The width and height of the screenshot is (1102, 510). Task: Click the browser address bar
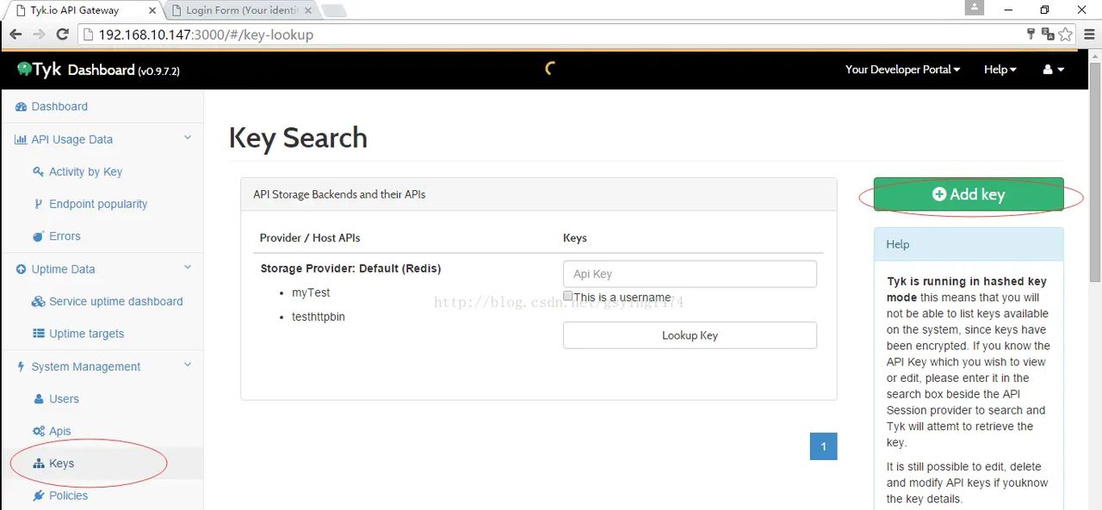coord(551,34)
